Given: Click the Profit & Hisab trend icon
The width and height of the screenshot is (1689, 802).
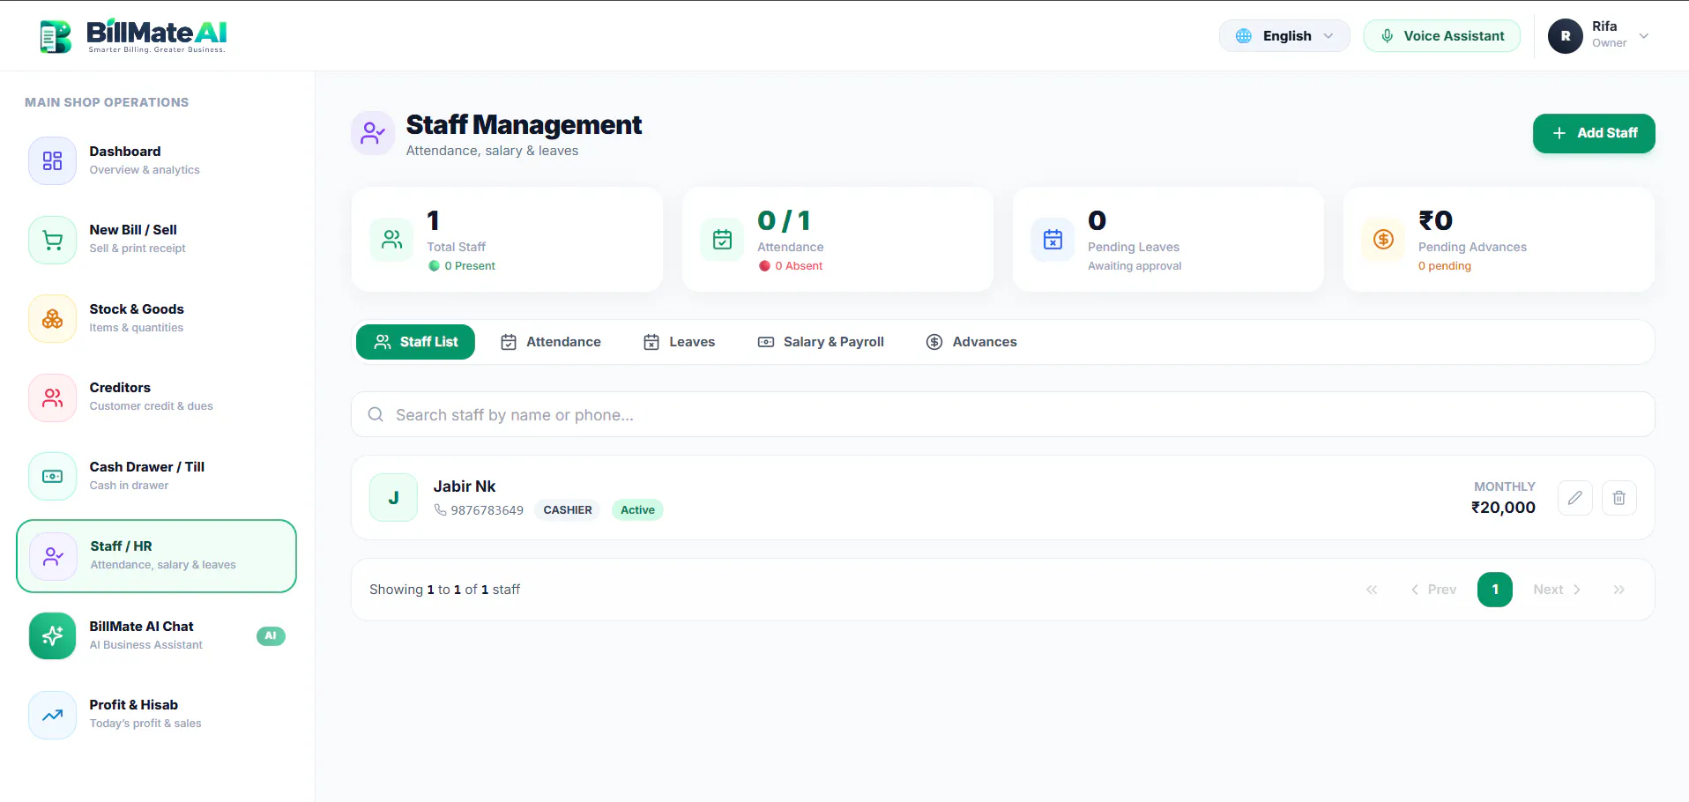Looking at the screenshot, I should 53,715.
